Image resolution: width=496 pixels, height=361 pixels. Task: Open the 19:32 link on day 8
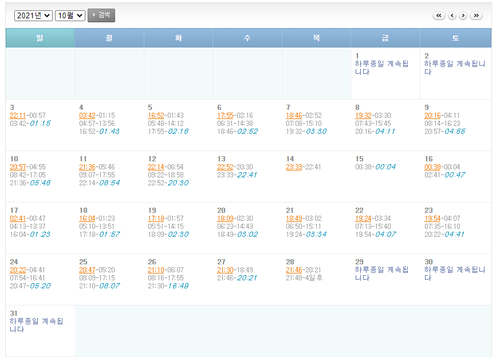pyautogui.click(x=363, y=116)
